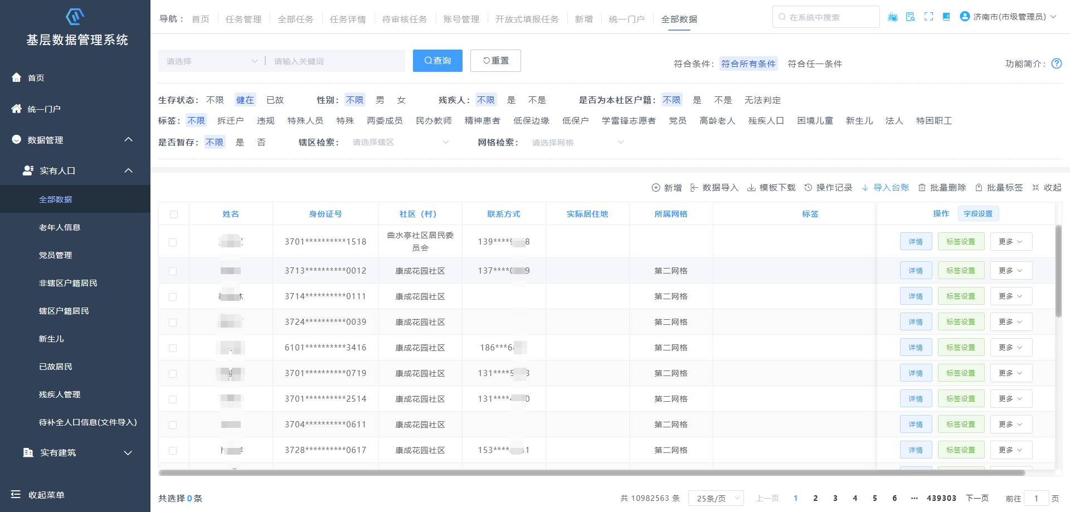The image size is (1070, 512).
Task: Check the select-all checkbox in table header
Action: tap(174, 214)
